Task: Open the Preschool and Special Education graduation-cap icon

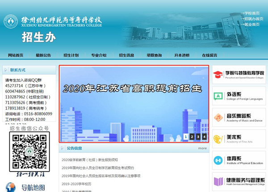Action: [x=218, y=74]
